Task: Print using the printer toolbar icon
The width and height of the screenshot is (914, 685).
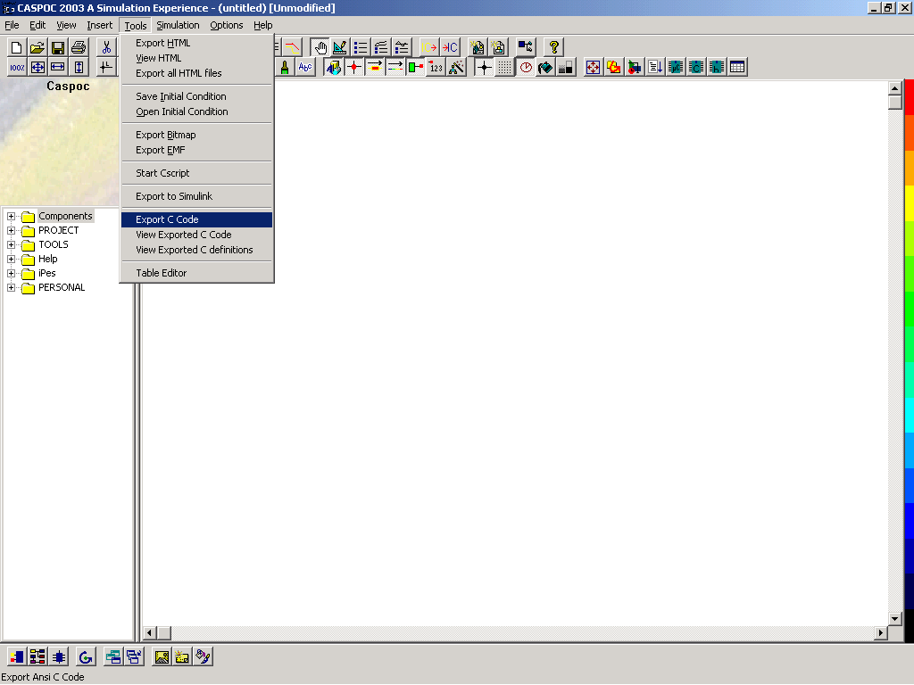Action: (x=79, y=48)
